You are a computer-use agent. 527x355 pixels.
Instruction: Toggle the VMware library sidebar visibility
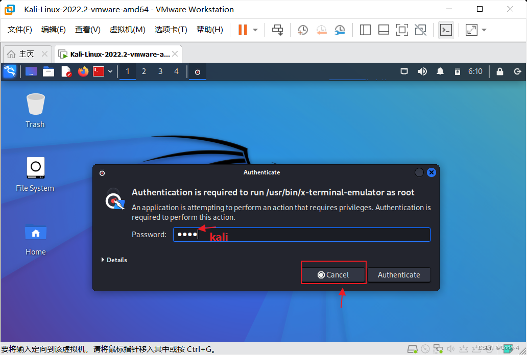tap(365, 30)
